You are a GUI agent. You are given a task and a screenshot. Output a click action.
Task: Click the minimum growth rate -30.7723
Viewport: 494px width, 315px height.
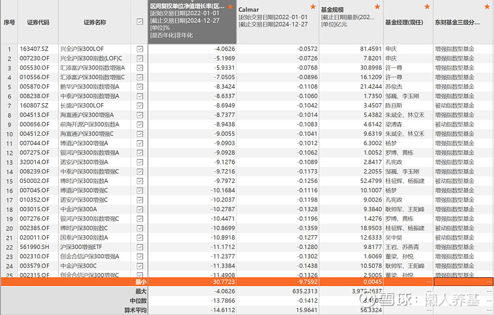pyautogui.click(x=223, y=282)
